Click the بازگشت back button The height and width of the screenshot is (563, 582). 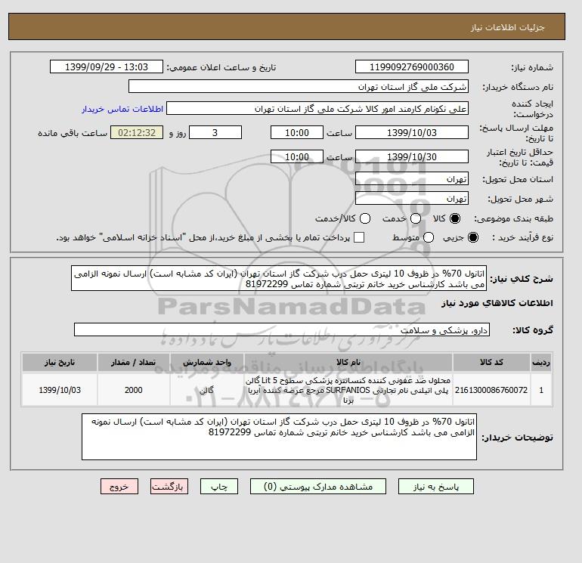pyautogui.click(x=169, y=487)
